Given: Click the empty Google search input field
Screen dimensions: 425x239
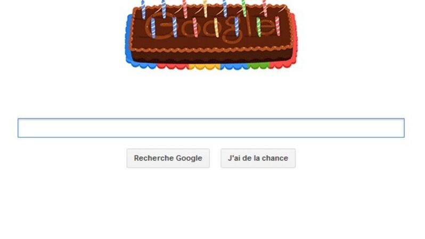Looking at the screenshot, I should click(x=211, y=128).
